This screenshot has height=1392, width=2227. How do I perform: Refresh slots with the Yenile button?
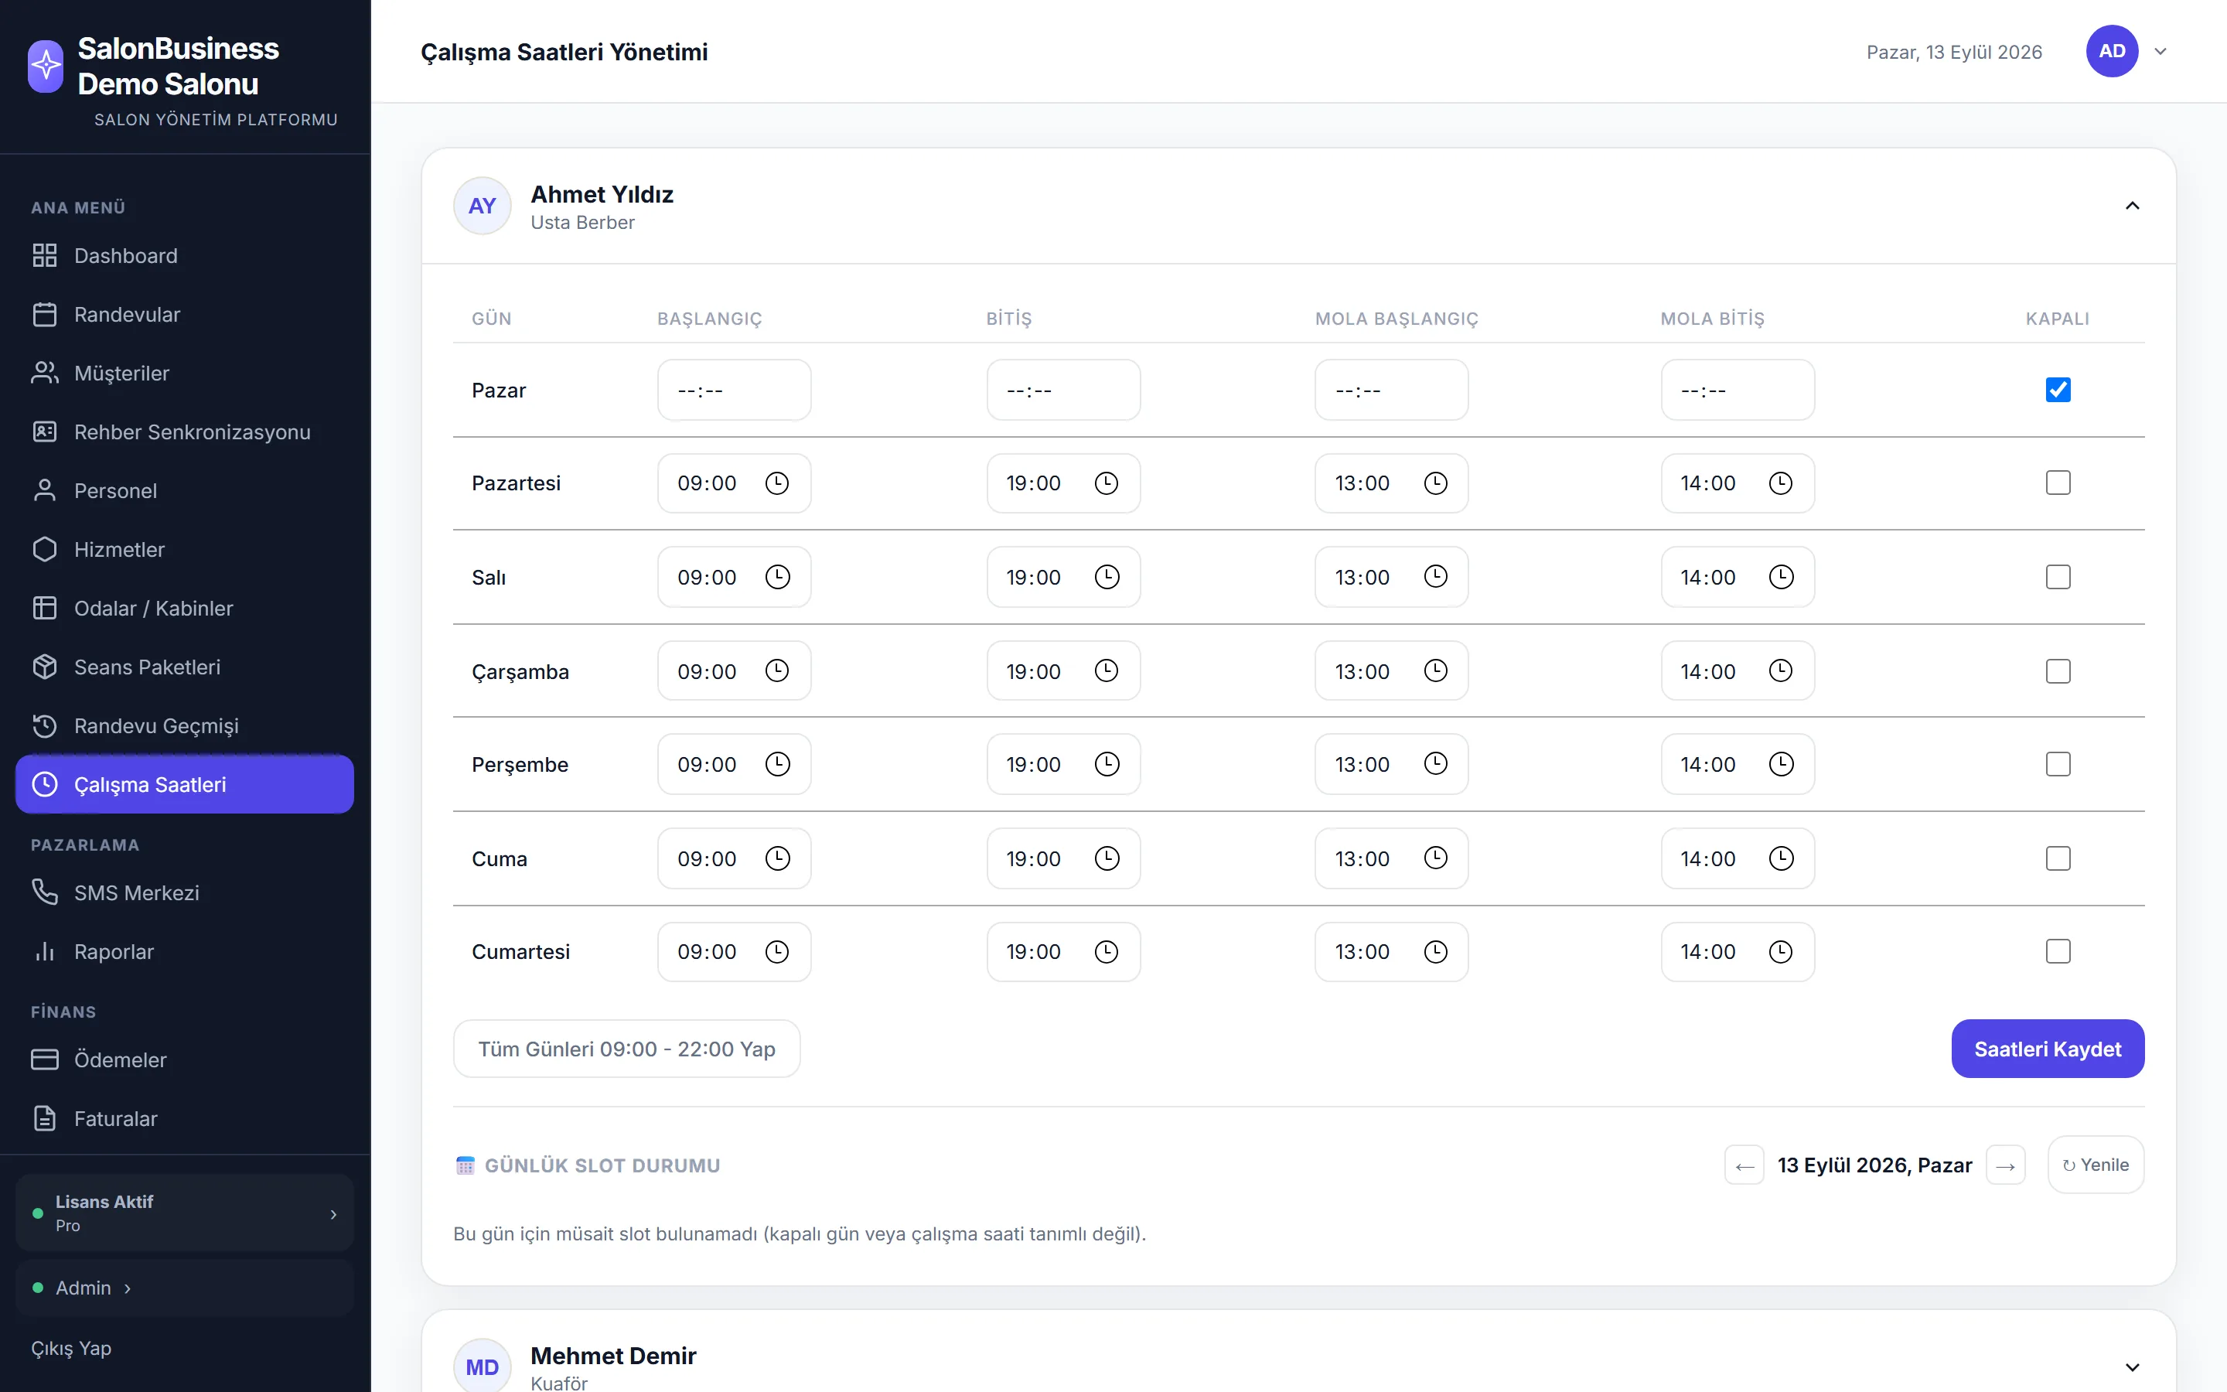pyautogui.click(x=2096, y=1165)
